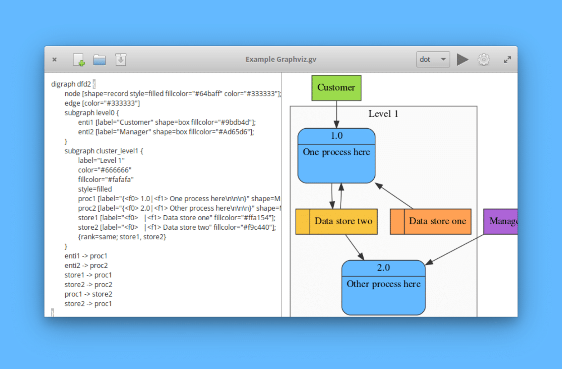Click the save/export download icon
The image size is (562, 369).
[x=121, y=60]
